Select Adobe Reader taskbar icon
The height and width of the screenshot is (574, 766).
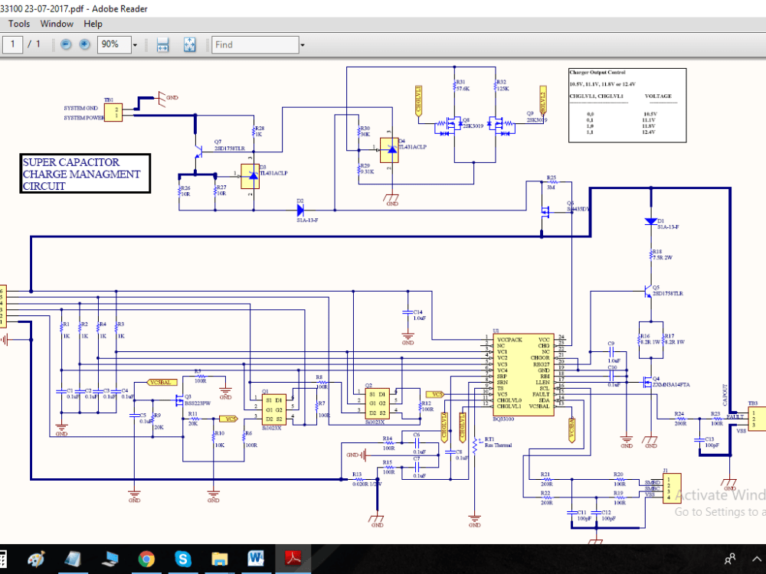[x=293, y=559]
